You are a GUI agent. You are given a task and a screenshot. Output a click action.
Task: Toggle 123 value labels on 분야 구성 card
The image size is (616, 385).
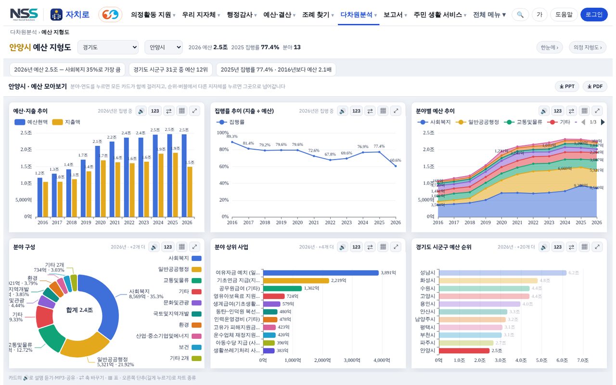point(168,247)
